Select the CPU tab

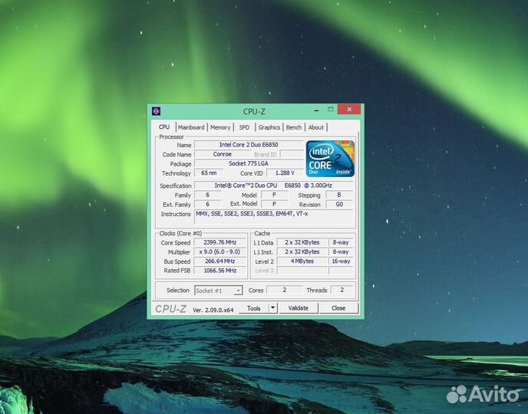pos(164,127)
